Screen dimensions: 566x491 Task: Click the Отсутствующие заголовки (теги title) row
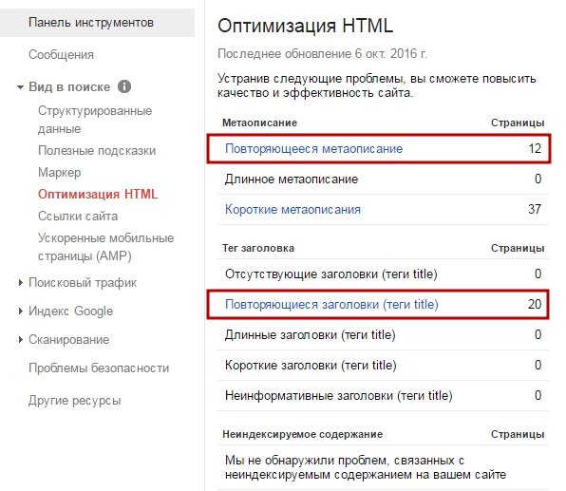pyautogui.click(x=383, y=274)
